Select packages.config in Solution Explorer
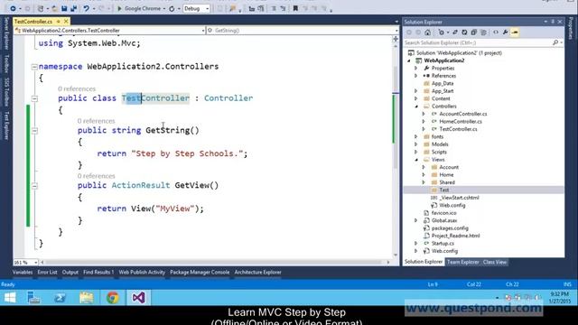Viewport: 578px width, 325px height. 450,228
